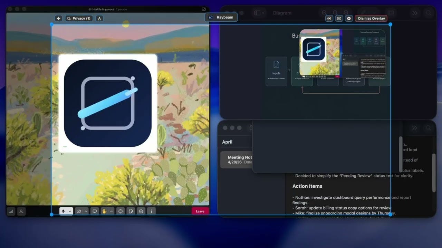442x248 pixels.
Task: Open overlay settings gear
Action: tap(349, 19)
